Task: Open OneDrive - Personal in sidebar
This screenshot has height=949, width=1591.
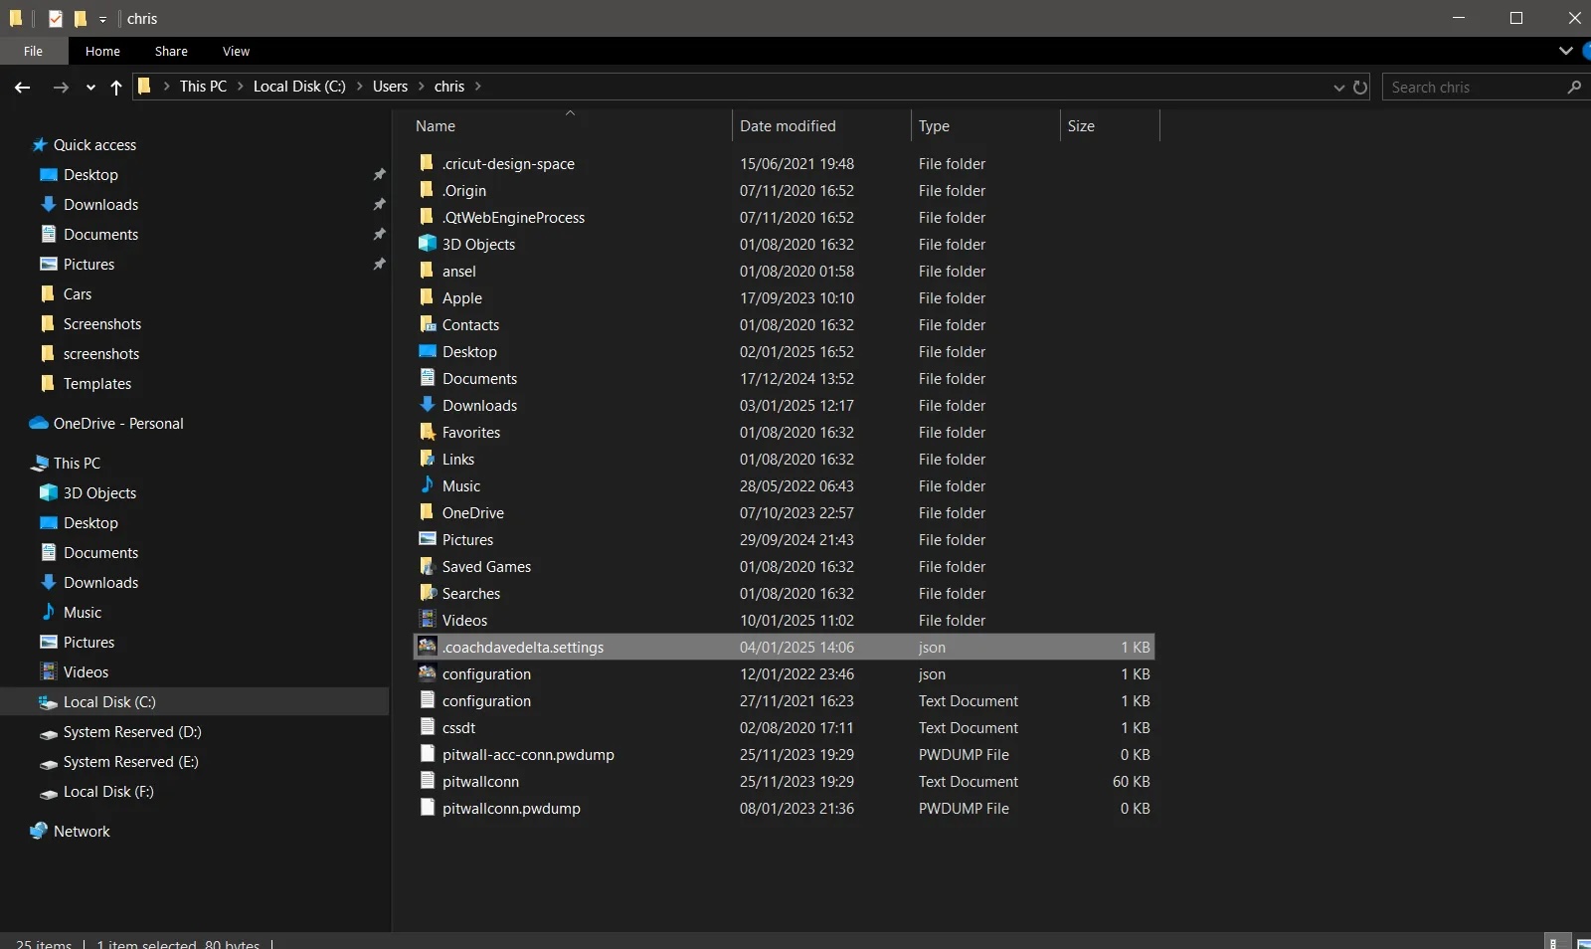Action: click(118, 424)
